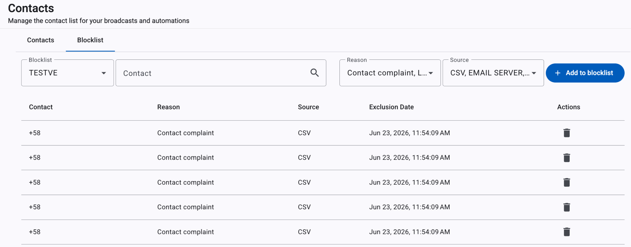The width and height of the screenshot is (631, 247).
Task: Click the Source column header
Action: click(308, 107)
